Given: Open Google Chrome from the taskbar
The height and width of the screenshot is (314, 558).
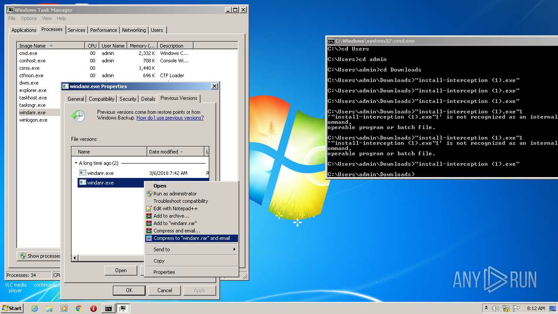Looking at the screenshot, I should click(x=78, y=308).
